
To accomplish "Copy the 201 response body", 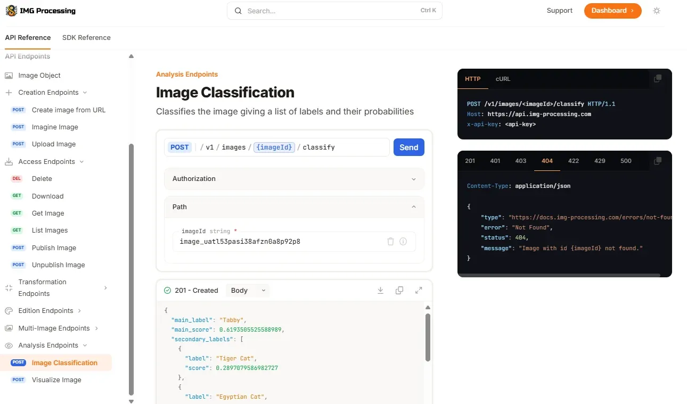I will (x=399, y=290).
